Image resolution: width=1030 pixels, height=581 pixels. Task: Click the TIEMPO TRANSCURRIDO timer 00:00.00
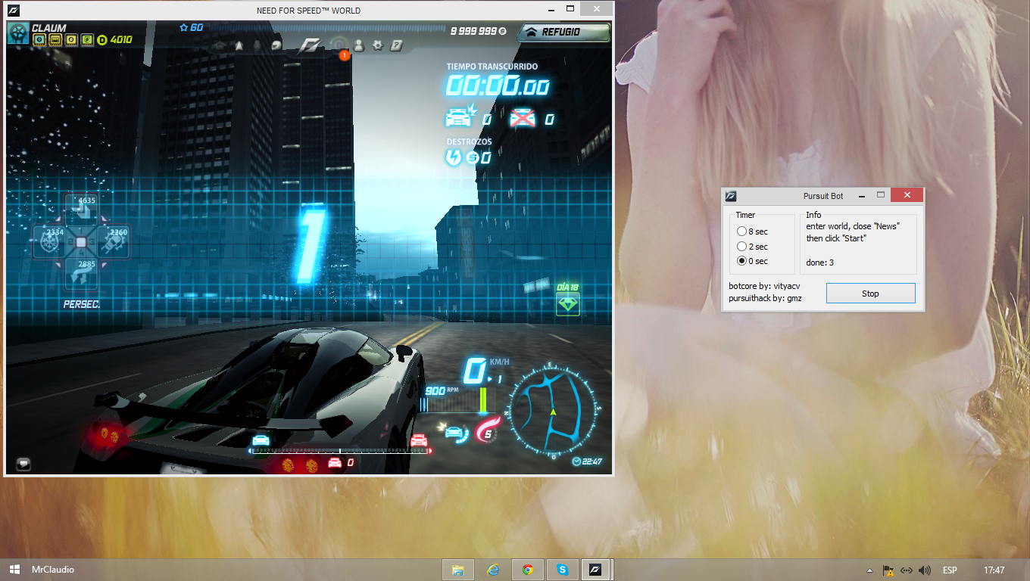click(497, 85)
